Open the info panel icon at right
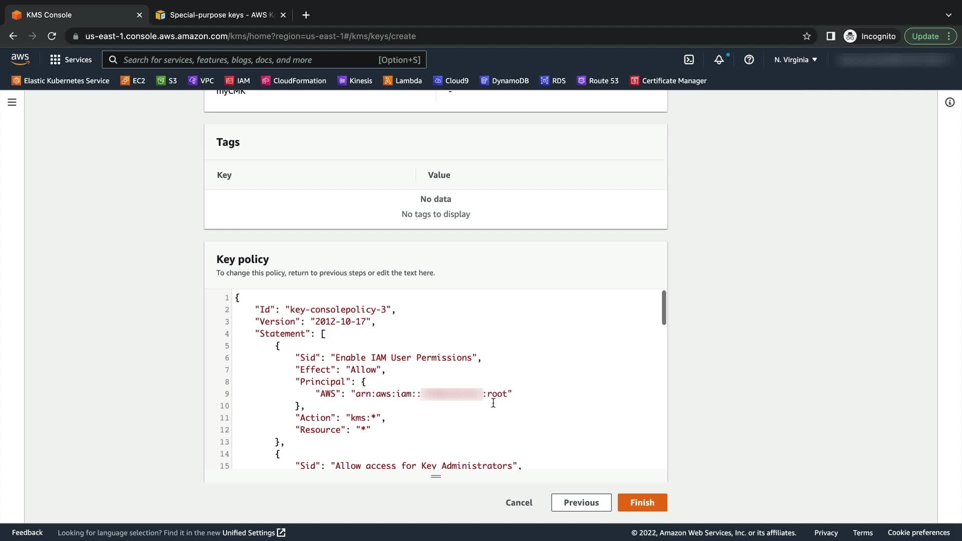This screenshot has height=541, width=962. (949, 102)
